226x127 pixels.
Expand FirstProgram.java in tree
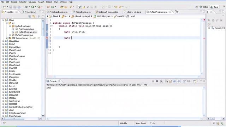13,29
